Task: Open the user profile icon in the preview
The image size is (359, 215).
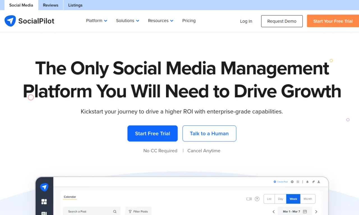Action: (319, 182)
